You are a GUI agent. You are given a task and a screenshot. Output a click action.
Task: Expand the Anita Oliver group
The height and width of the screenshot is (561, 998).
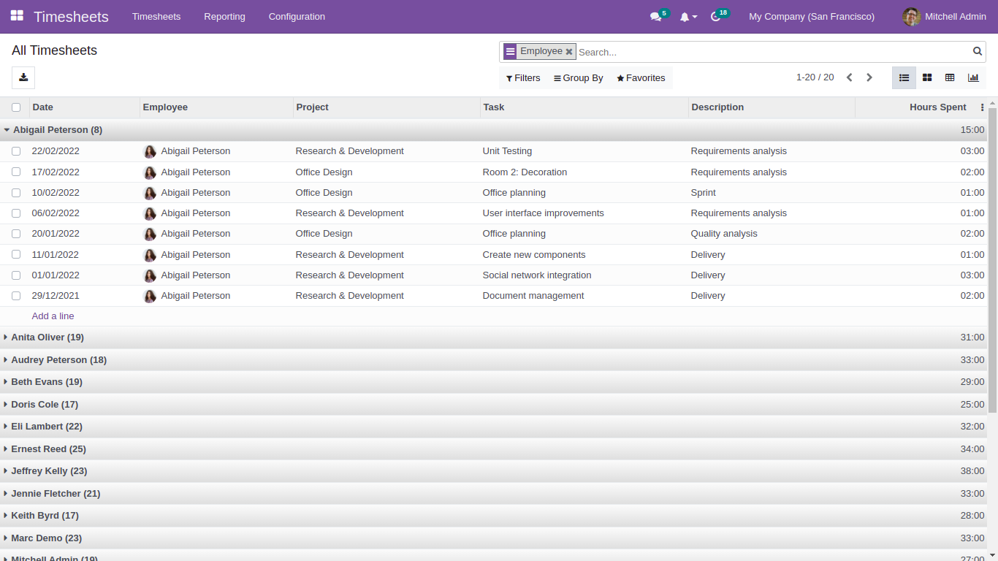tap(6, 337)
